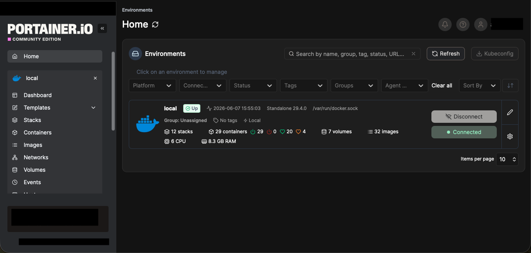
Task: Click the Disconnect button
Action: pyautogui.click(x=464, y=117)
